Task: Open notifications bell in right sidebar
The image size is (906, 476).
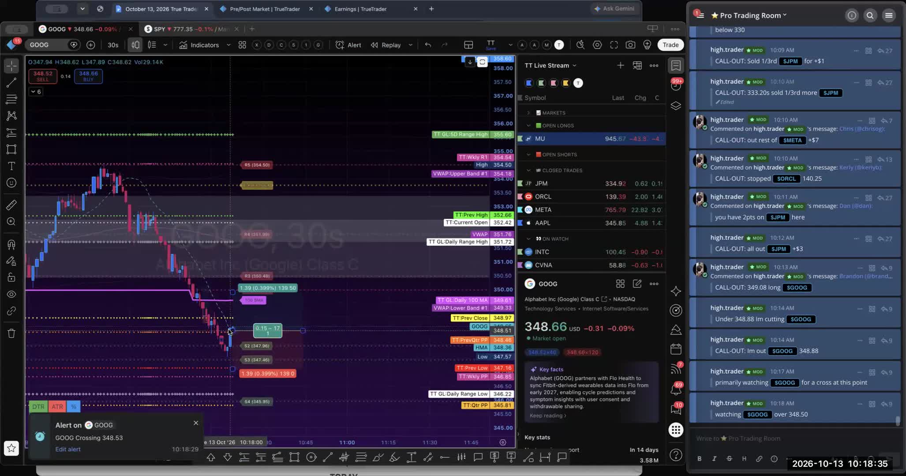Action: (676, 390)
